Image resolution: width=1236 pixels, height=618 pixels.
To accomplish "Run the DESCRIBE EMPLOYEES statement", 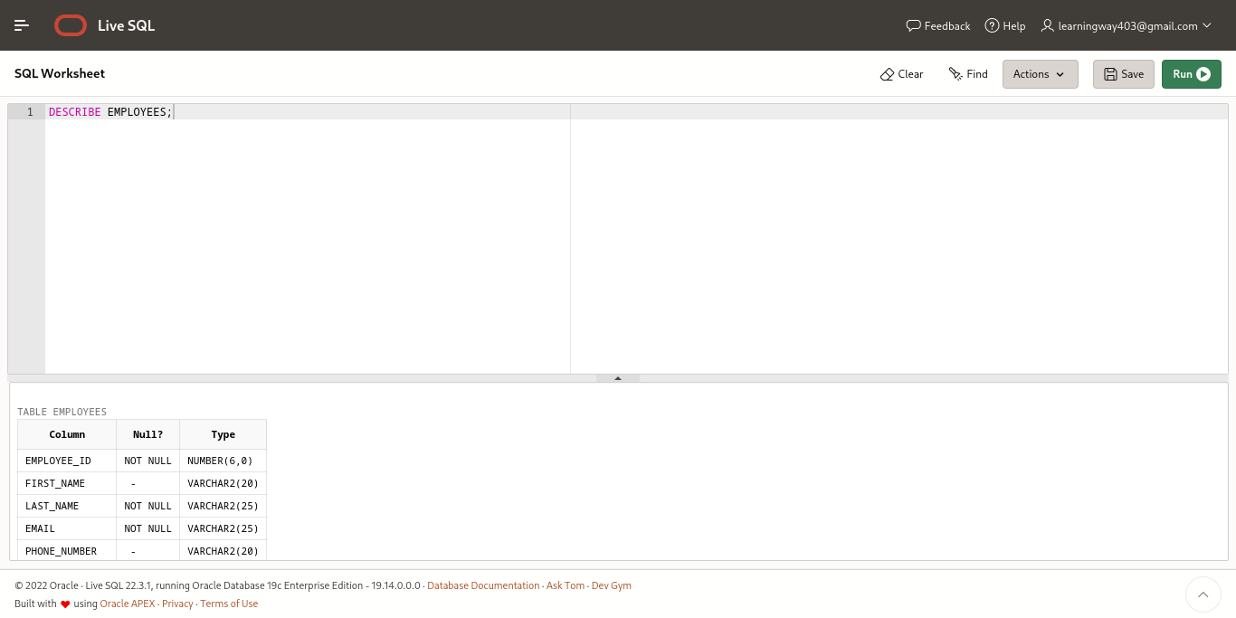I will (x=1191, y=74).
